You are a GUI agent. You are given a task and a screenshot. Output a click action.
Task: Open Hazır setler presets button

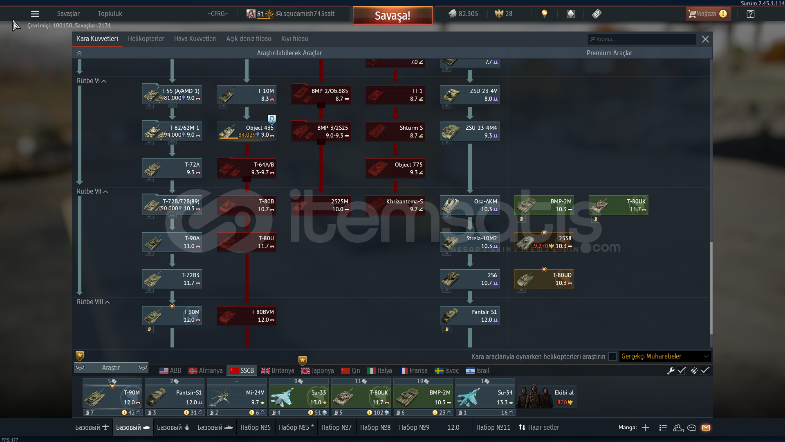coord(539,428)
